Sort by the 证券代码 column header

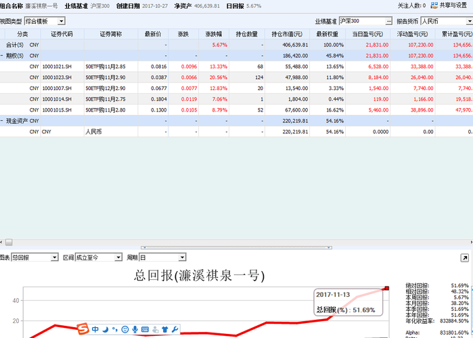click(x=62, y=34)
